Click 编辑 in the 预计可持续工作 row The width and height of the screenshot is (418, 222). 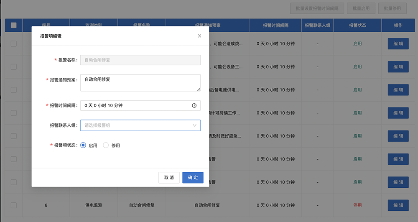[398, 113]
